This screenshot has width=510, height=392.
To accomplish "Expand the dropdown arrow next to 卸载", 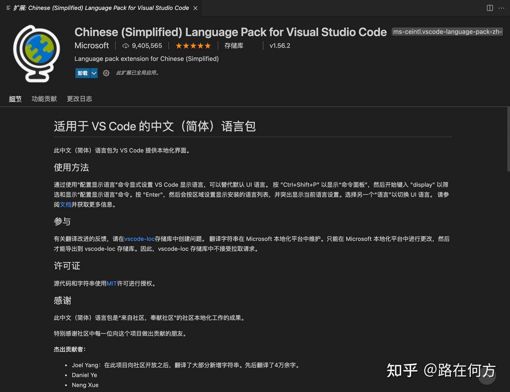I will [x=94, y=73].
